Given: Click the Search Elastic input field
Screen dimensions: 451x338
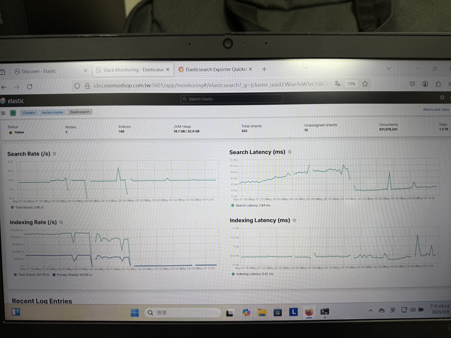Looking at the screenshot, I should point(232,99).
